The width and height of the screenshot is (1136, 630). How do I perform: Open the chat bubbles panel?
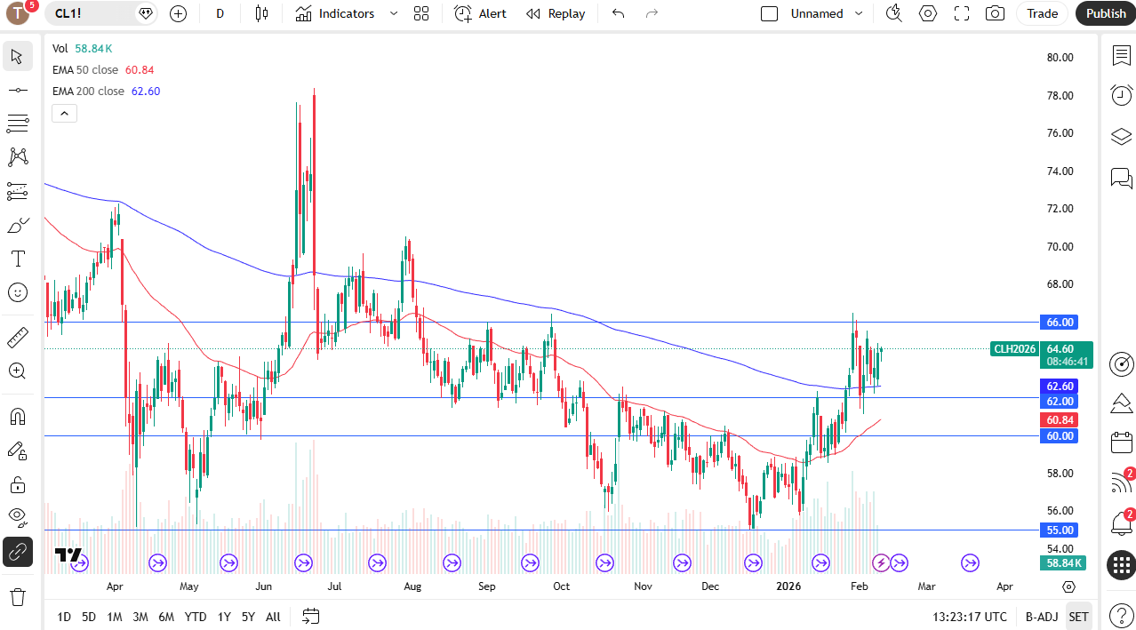pos(1121,179)
